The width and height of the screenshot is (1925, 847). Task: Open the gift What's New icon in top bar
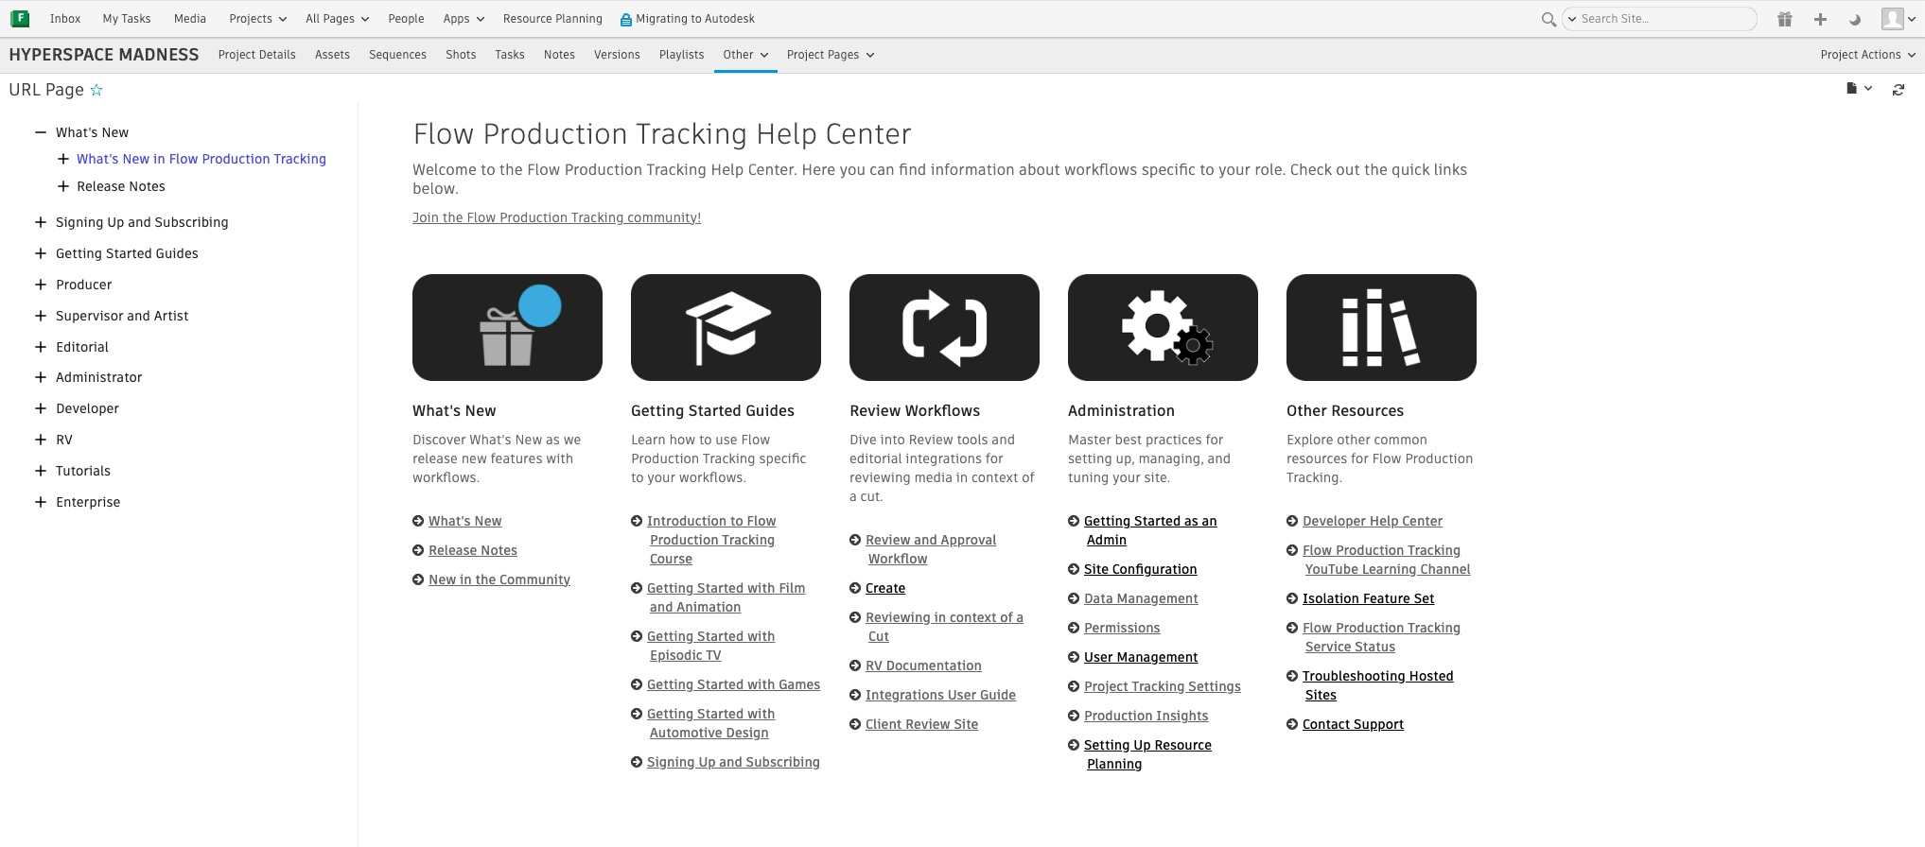[x=1784, y=19]
